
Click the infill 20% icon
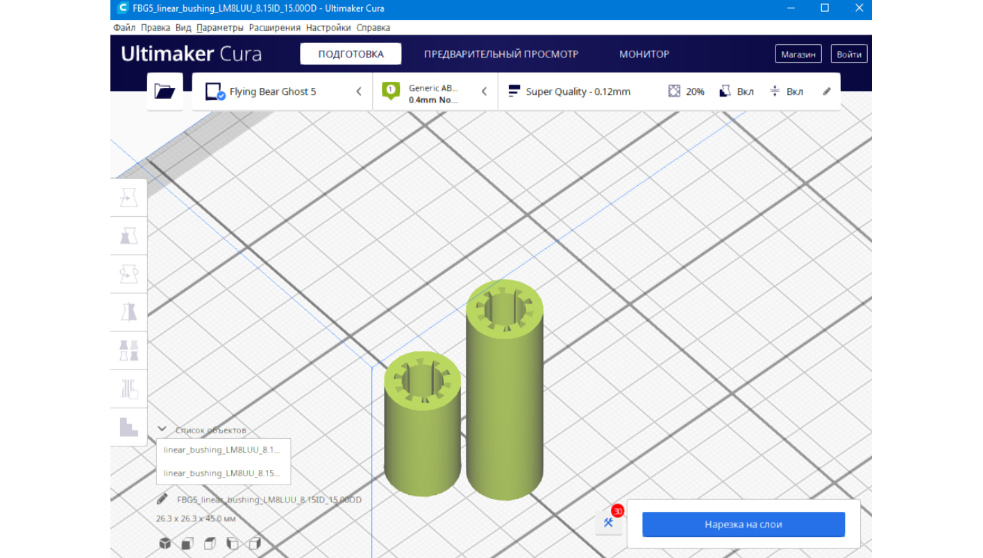point(674,91)
